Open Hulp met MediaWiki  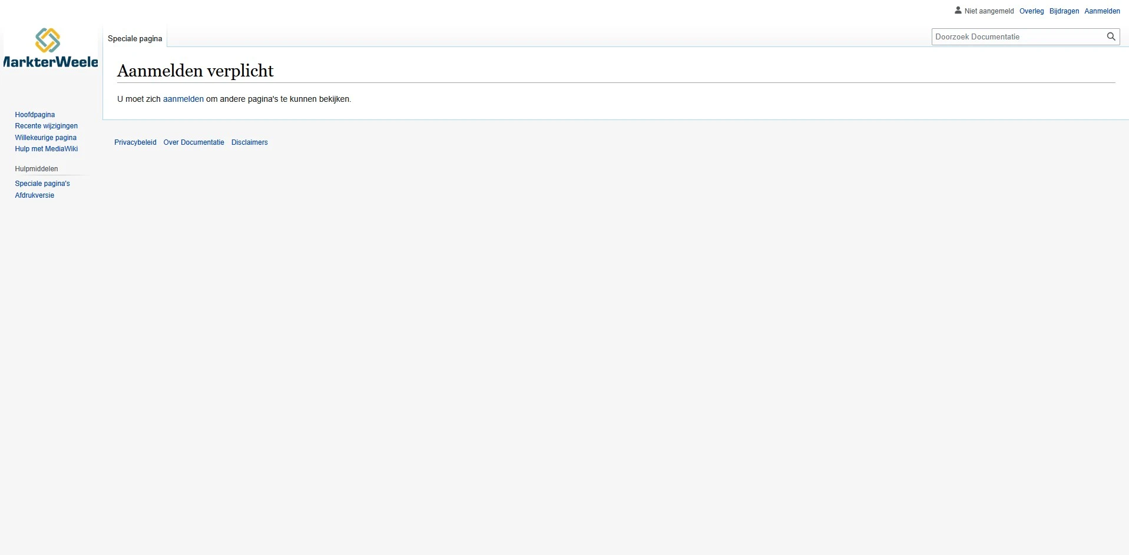tap(46, 149)
